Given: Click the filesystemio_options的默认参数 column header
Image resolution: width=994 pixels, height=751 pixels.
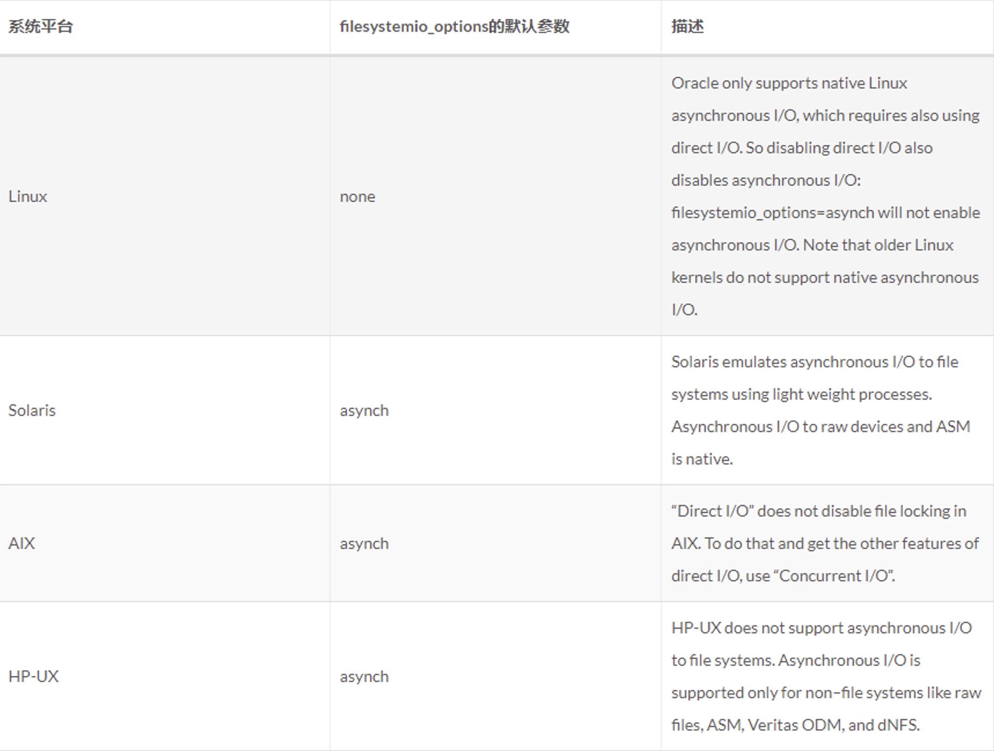Looking at the screenshot, I should pyautogui.click(x=455, y=26).
